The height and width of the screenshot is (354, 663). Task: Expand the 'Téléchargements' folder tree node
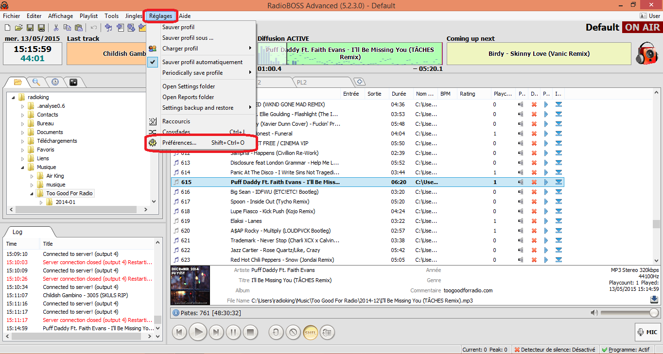22,141
